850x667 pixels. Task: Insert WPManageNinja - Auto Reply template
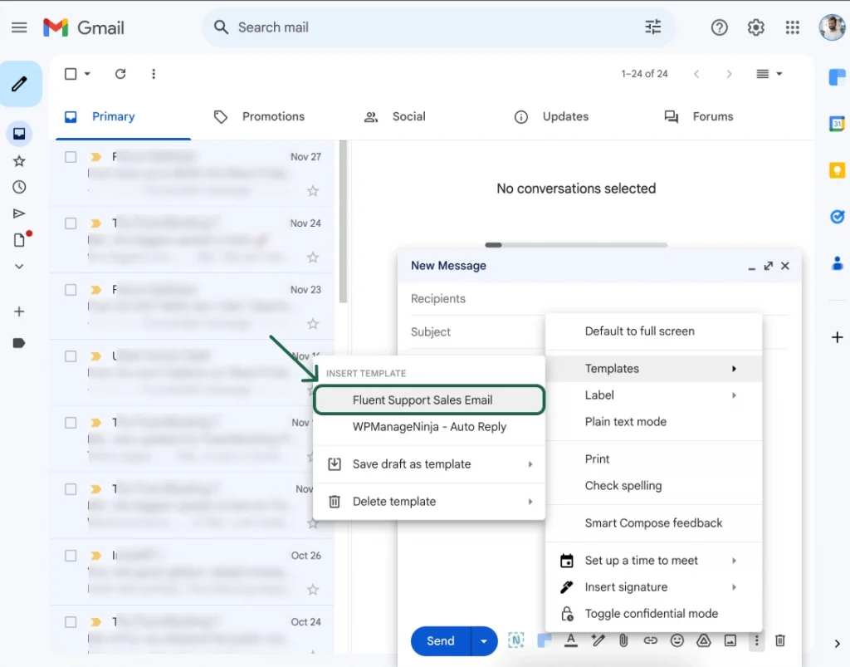pos(429,427)
